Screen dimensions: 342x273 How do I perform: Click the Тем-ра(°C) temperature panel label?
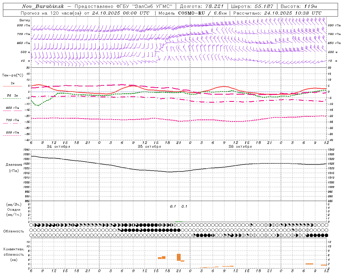coord(13,75)
